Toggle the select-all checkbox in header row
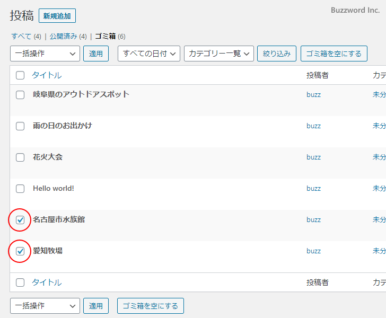 pyautogui.click(x=20, y=75)
